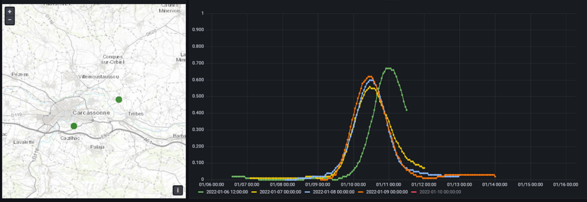Select the green map marker near Trèbes
587x202 pixels.
pyautogui.click(x=118, y=99)
